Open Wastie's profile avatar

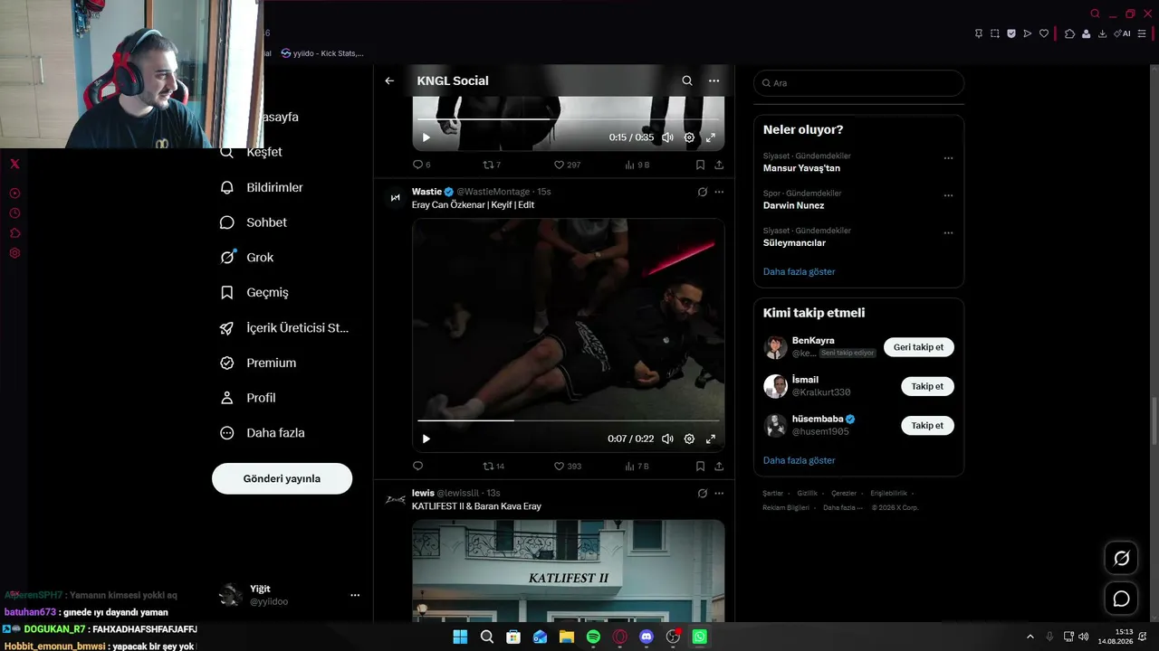click(395, 197)
